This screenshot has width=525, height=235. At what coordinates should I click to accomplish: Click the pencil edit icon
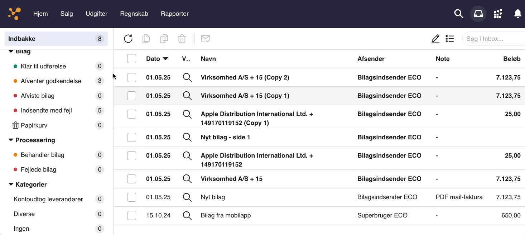(435, 39)
